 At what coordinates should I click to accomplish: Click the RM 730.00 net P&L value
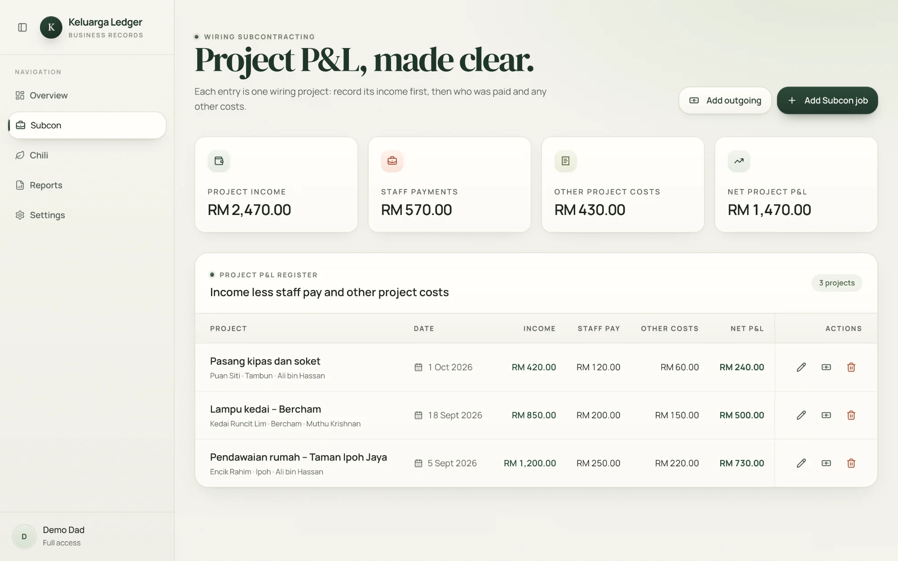pos(742,463)
